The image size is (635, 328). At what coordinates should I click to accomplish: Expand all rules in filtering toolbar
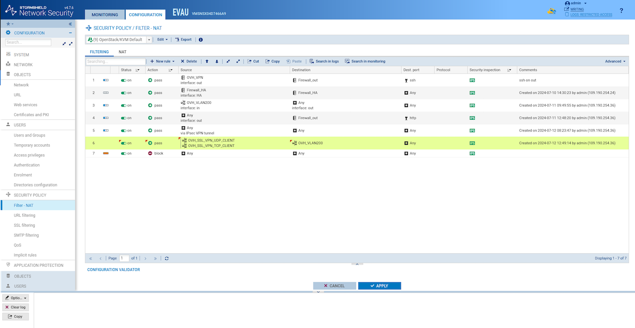(x=238, y=61)
